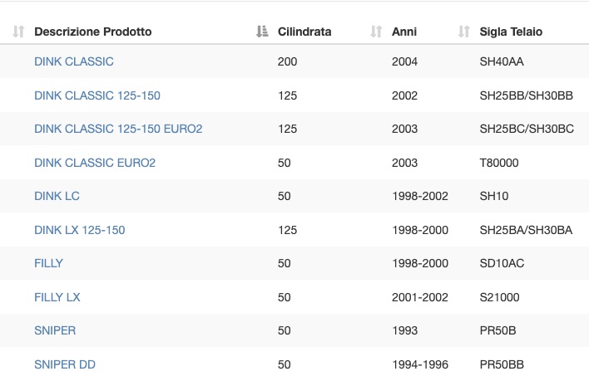The image size is (589, 386).
Task: Click the sort arrows icon beside Anni
Action: 376,32
